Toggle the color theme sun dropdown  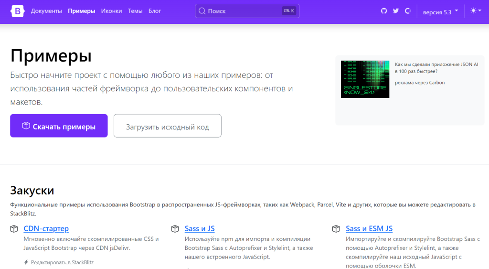476,11
